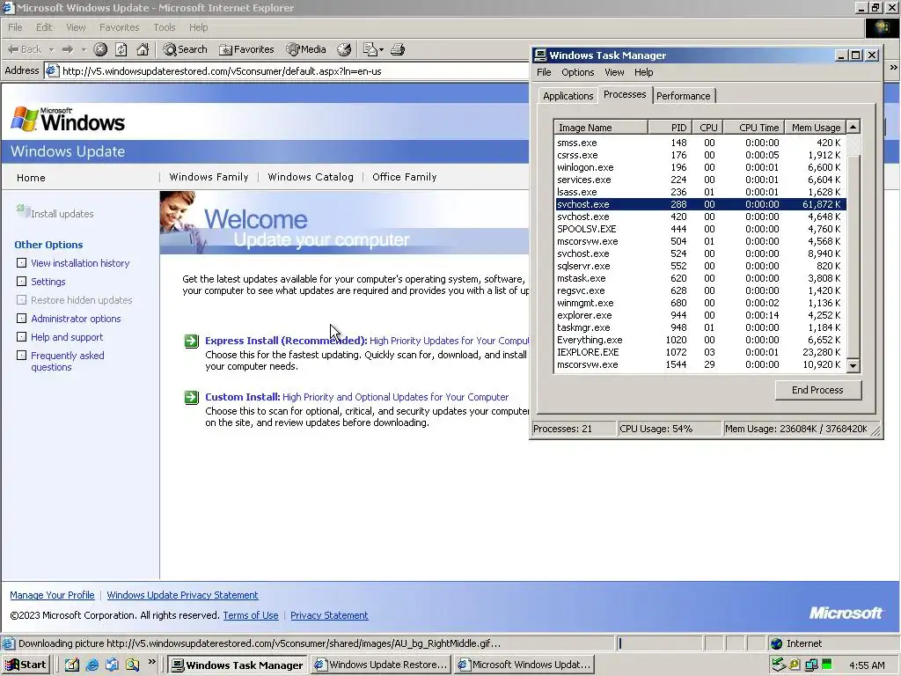The height and width of the screenshot is (676, 901).
Task: Sort processes by PID column header
Action: pyautogui.click(x=670, y=128)
